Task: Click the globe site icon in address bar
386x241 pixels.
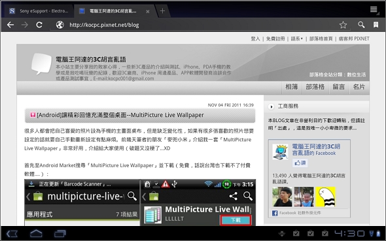Action: (x=60, y=25)
